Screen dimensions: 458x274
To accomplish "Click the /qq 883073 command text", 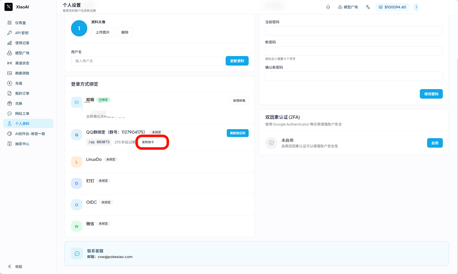I will 99,142.
